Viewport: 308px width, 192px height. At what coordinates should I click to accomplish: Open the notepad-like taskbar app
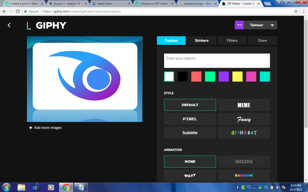(x=81, y=188)
